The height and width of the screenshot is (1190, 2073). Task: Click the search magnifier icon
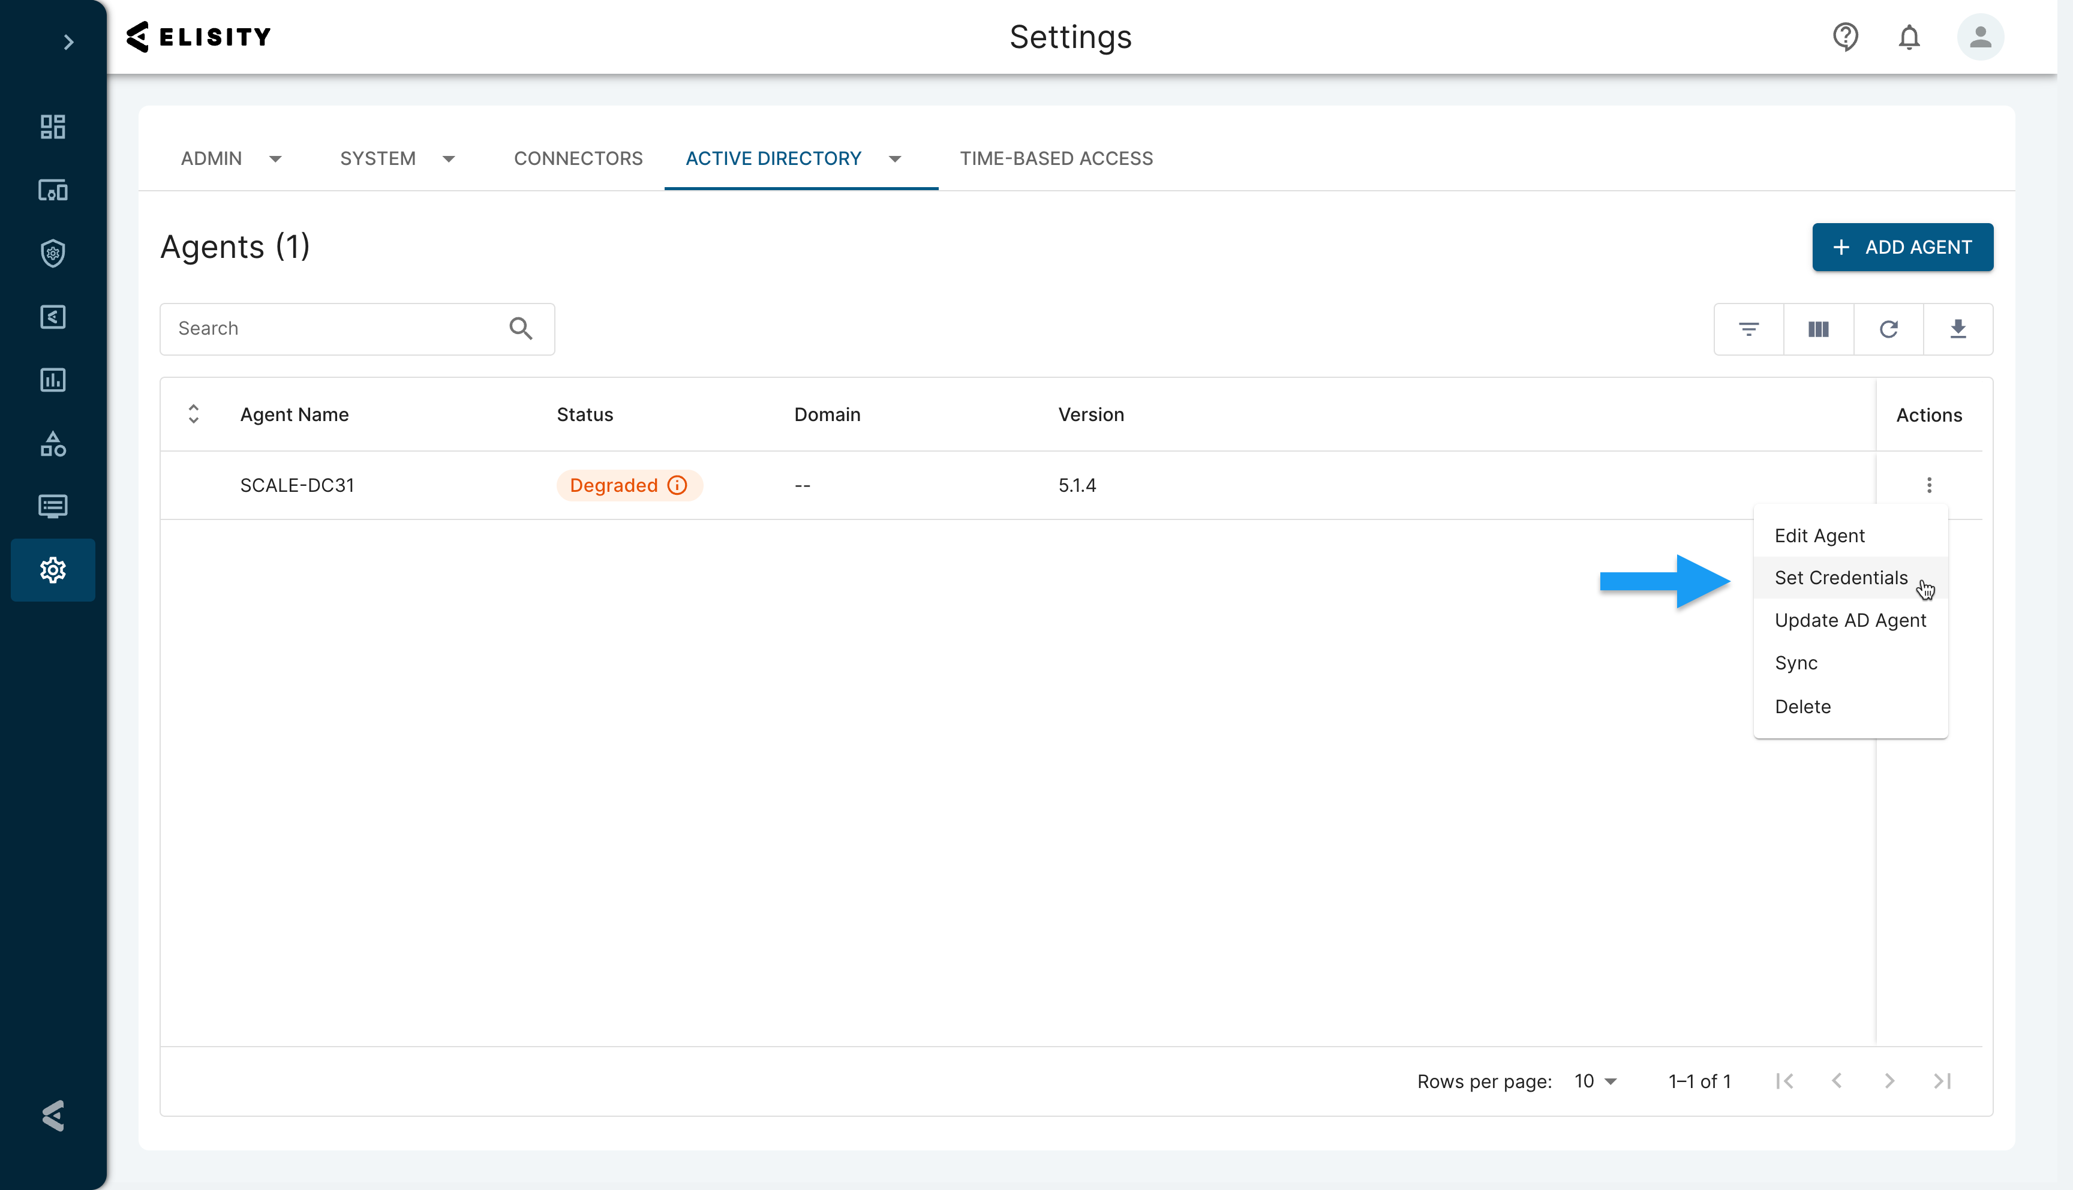tap(521, 329)
